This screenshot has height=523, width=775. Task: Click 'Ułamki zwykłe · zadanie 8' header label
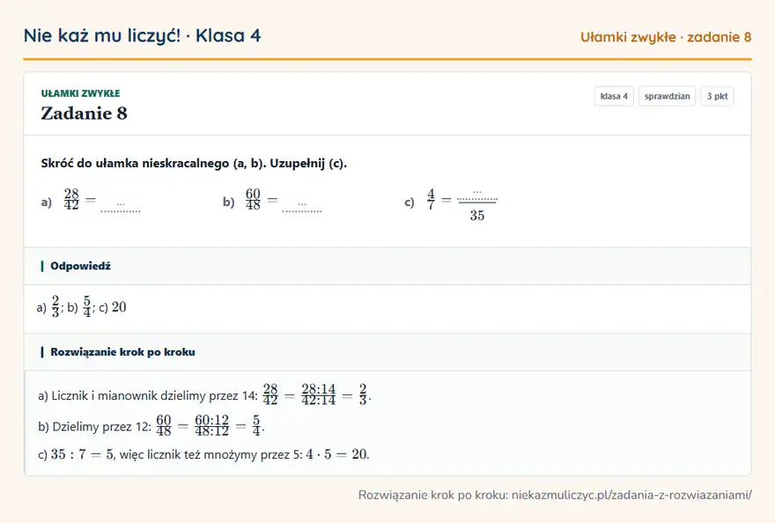point(665,37)
